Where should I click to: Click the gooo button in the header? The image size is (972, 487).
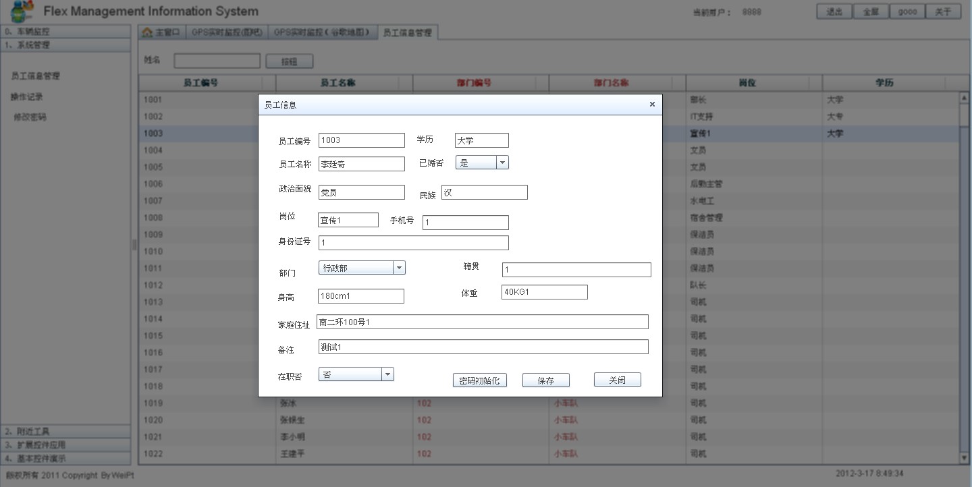907,11
